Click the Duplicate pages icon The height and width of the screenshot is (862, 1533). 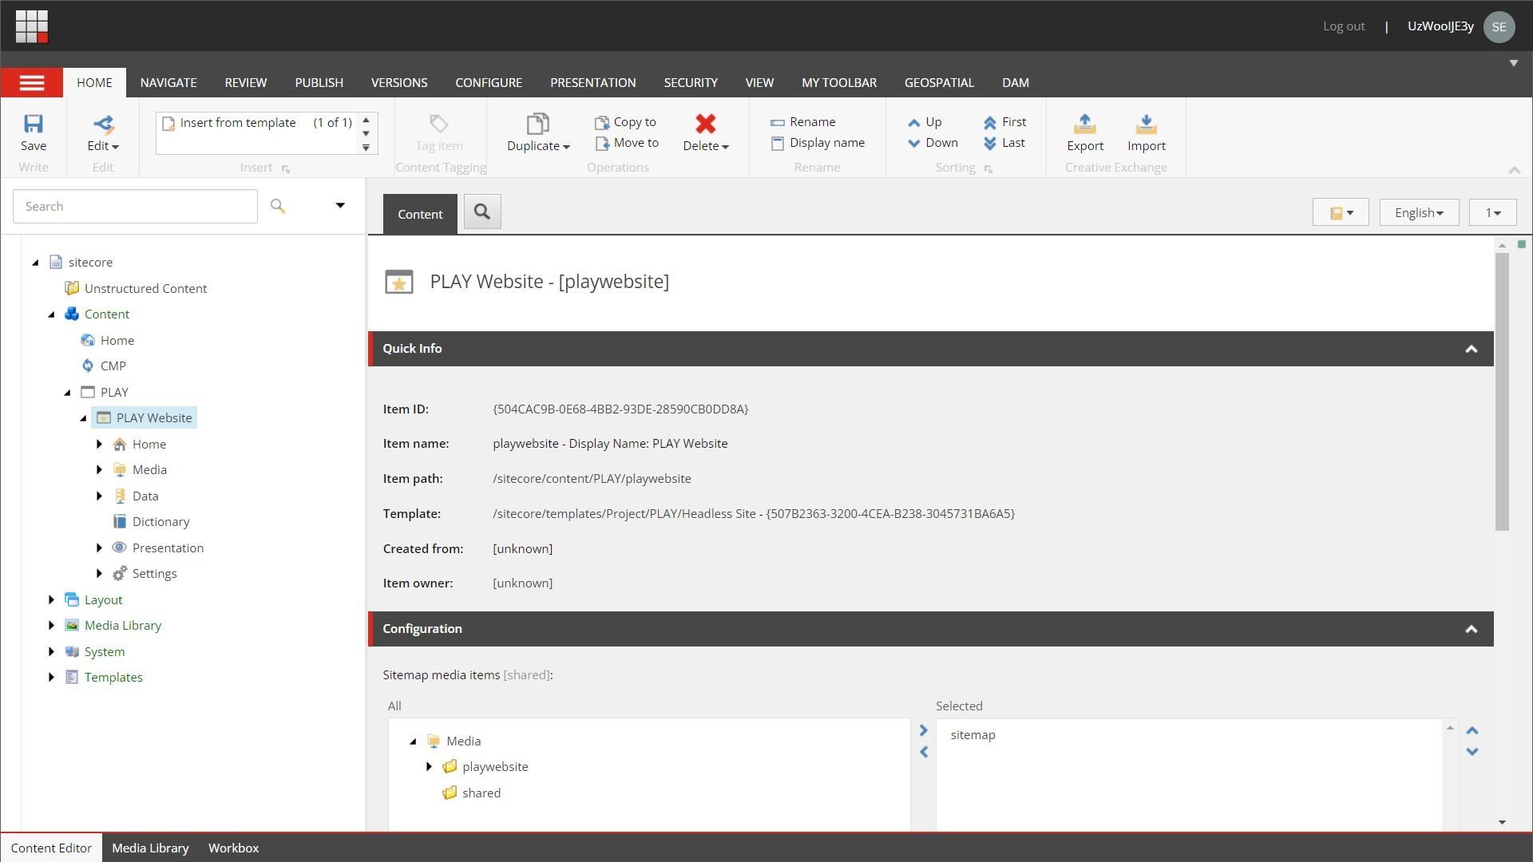537,124
